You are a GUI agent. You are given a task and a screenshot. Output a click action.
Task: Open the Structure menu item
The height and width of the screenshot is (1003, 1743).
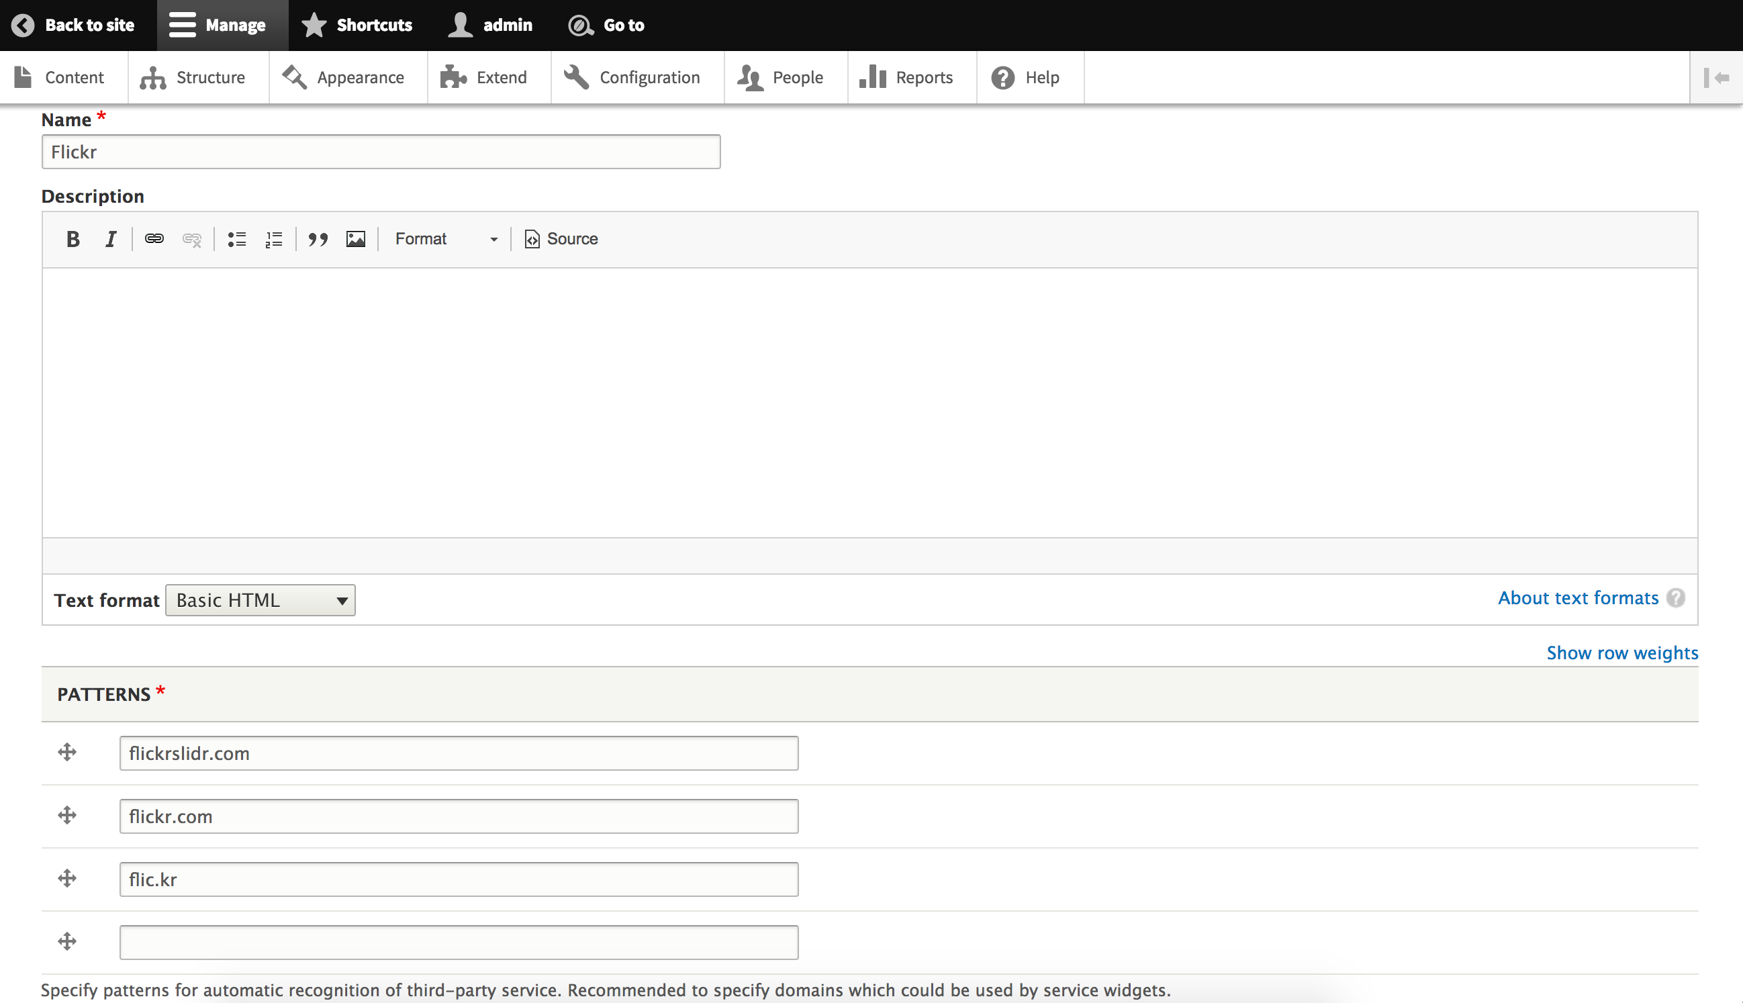[x=194, y=77]
